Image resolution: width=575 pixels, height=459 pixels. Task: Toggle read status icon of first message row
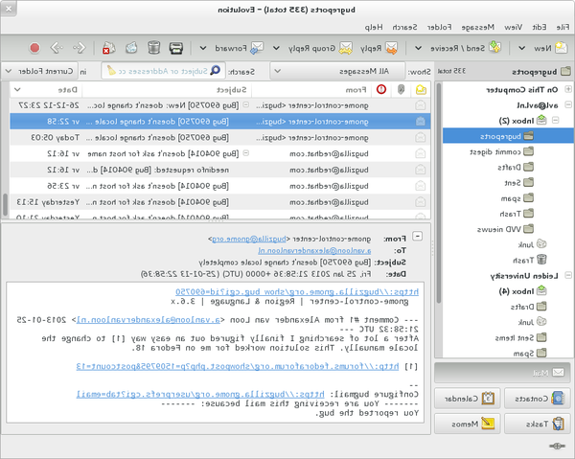[421, 105]
